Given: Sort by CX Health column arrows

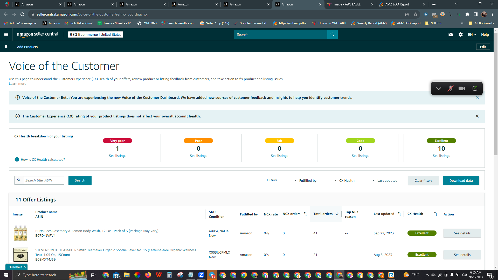Looking at the screenshot, I should (x=435, y=214).
